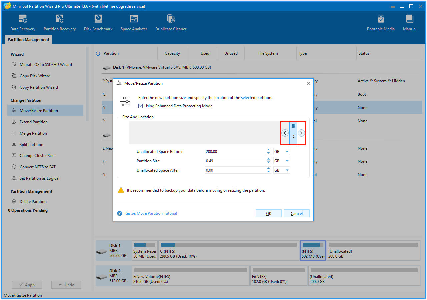Click the Copy Partition Wizard icon
This screenshot has width=427, height=300.
click(14, 87)
